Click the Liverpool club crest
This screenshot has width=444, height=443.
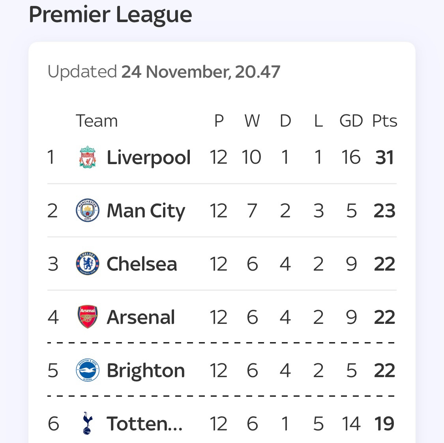point(88,157)
